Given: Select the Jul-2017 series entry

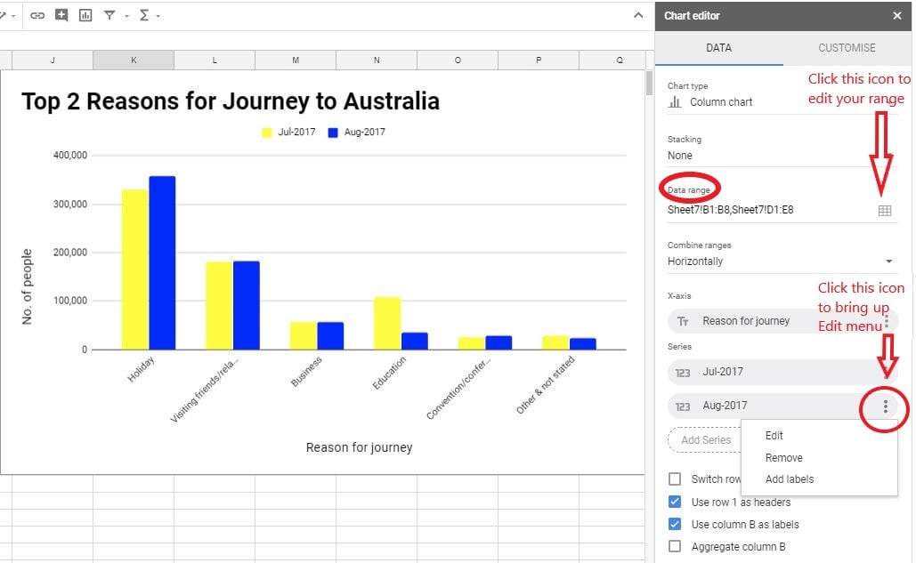Looking at the screenshot, I should point(782,373).
